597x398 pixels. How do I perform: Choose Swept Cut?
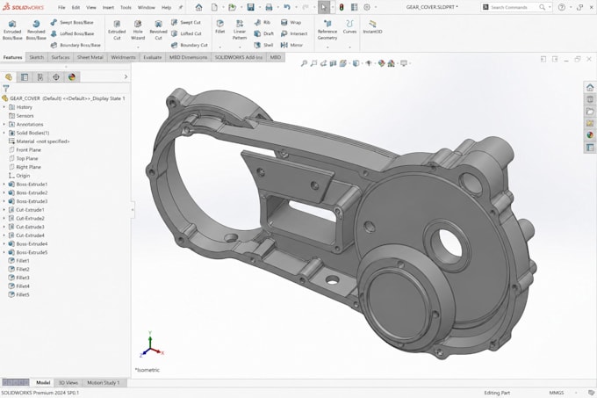186,23
